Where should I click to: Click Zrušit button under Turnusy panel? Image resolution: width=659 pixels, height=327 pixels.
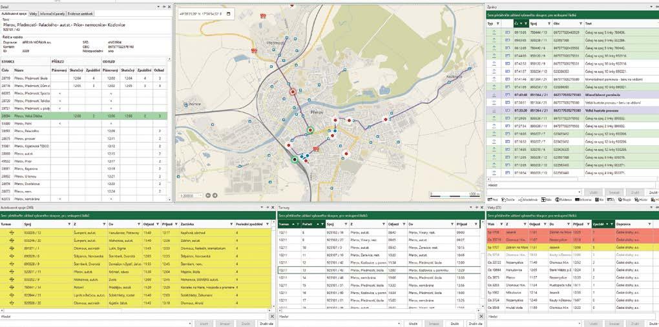[454, 324]
